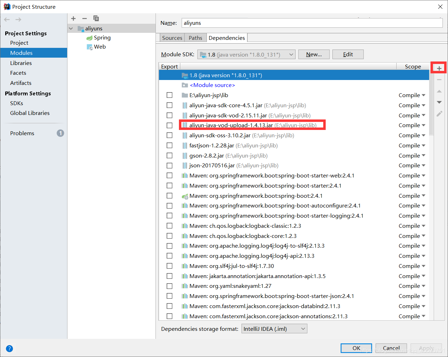Change scope of logback-core:1.2.3
This screenshot has width=448, height=357.
[412, 236]
